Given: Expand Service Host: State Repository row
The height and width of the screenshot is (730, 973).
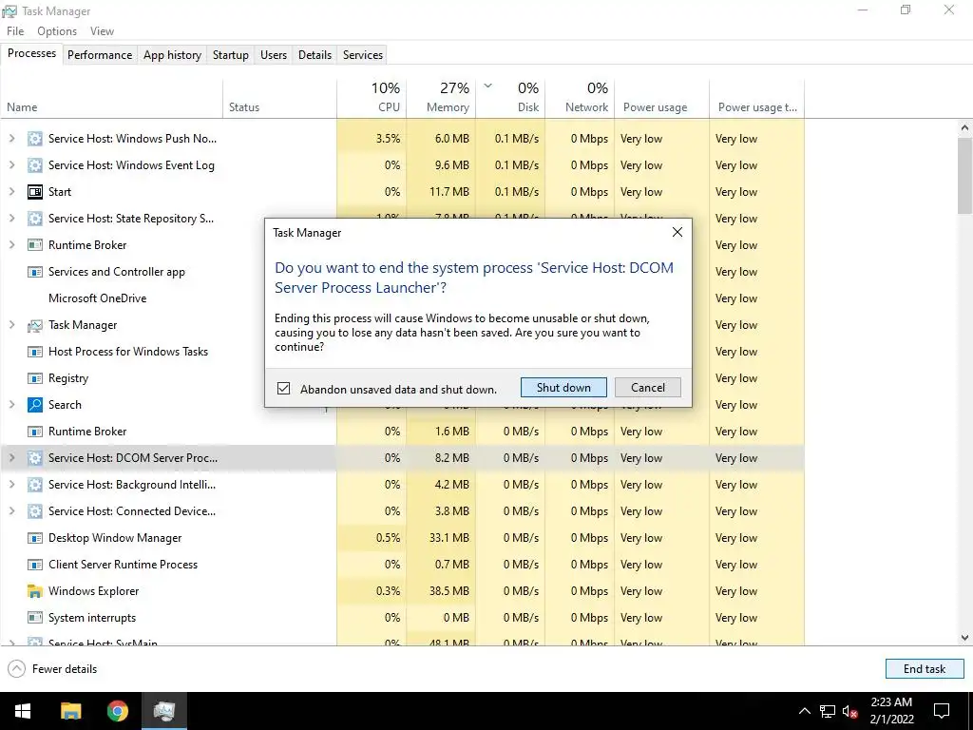Looking at the screenshot, I should tap(11, 219).
